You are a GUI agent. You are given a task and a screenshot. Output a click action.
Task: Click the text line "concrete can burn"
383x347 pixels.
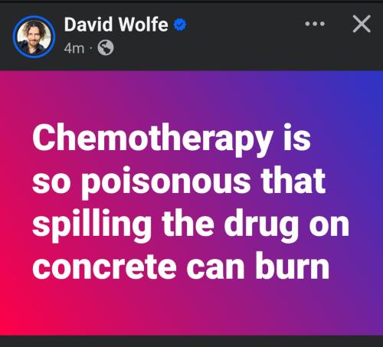pyautogui.click(x=181, y=266)
